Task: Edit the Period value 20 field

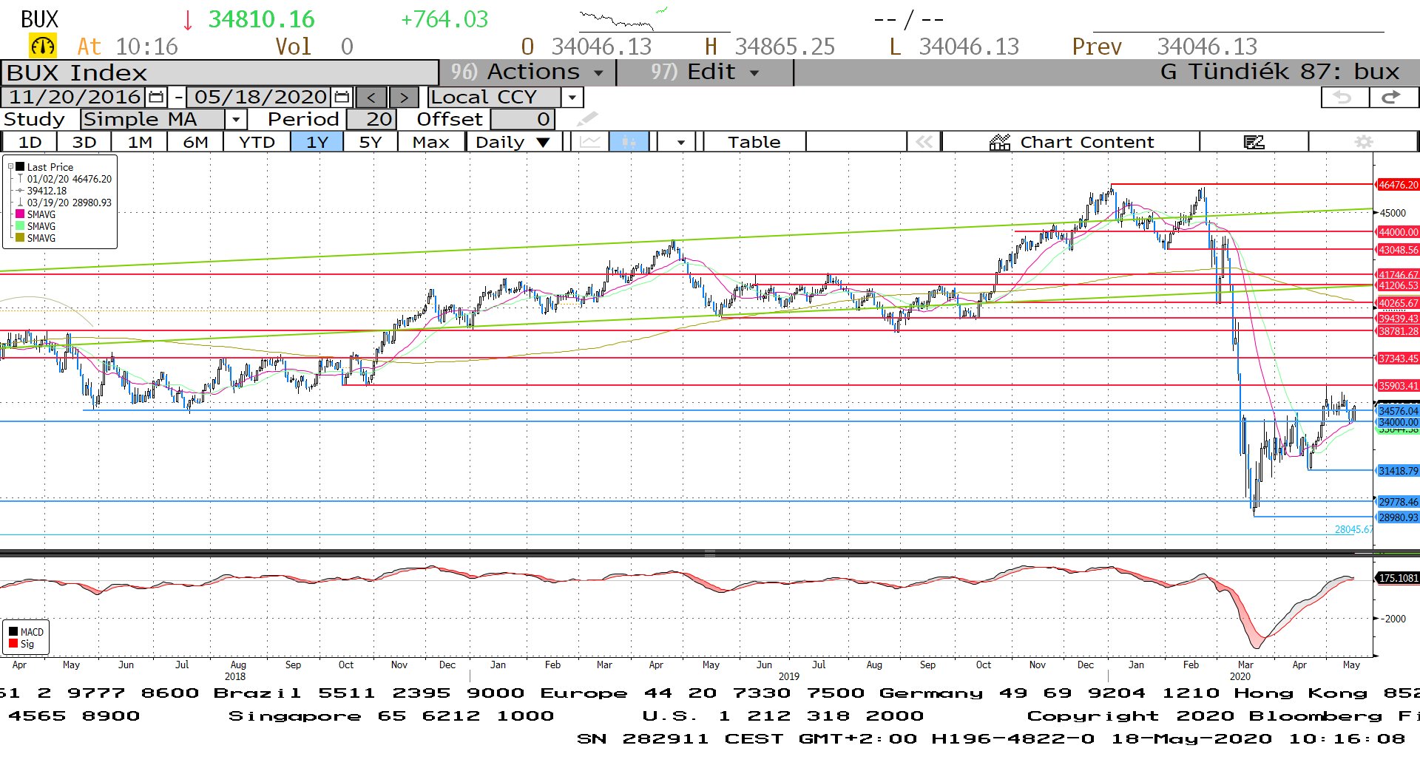Action: click(x=372, y=120)
